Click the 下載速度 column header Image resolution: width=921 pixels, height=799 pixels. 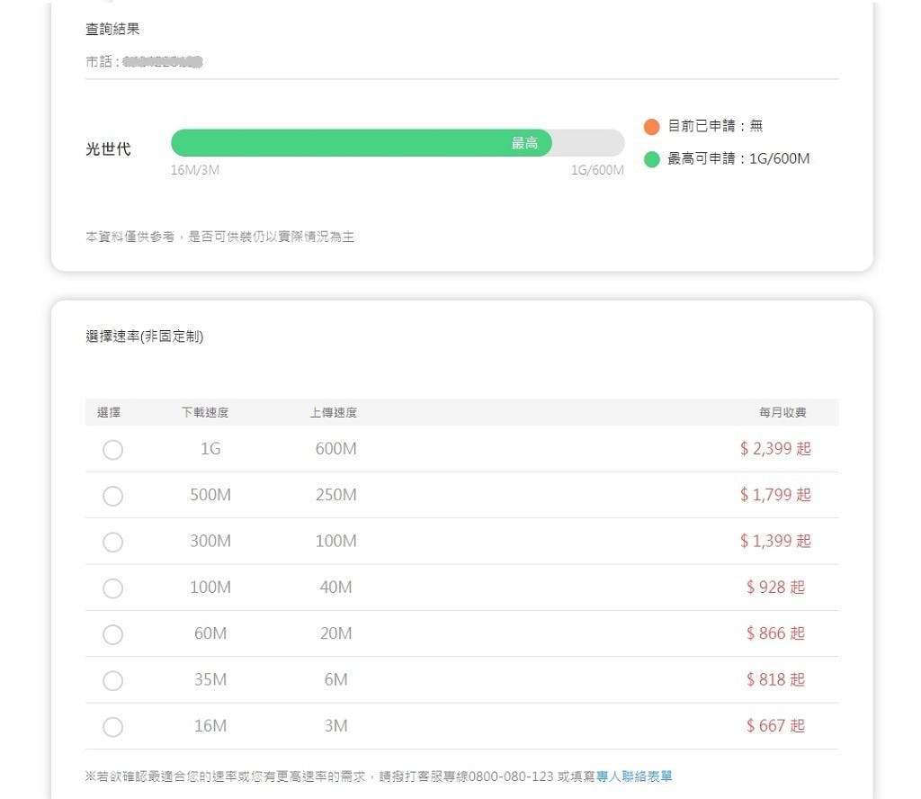pos(205,412)
